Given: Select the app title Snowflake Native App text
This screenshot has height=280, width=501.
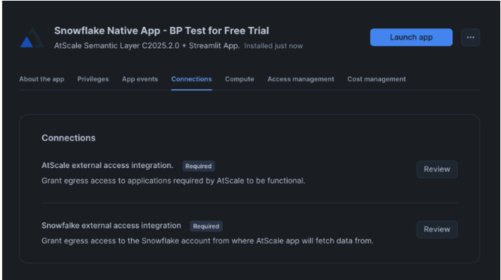Looking at the screenshot, I should [x=162, y=31].
